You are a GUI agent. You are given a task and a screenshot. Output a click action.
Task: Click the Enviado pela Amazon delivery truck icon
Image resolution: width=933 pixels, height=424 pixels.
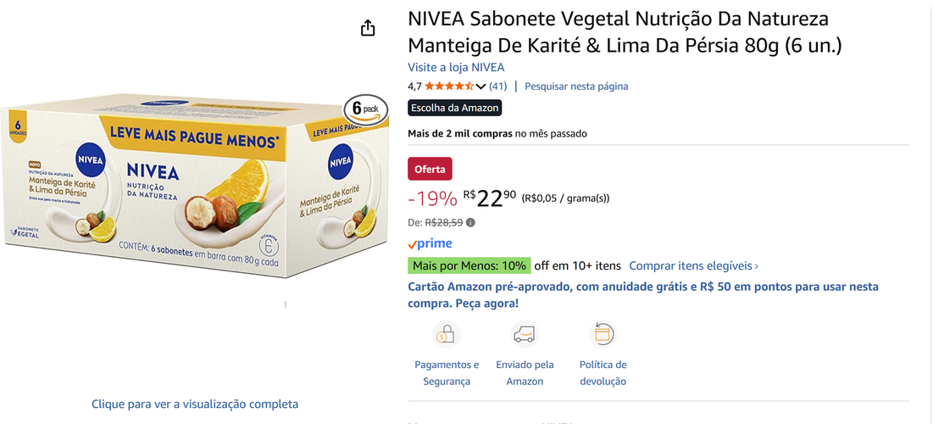point(525,334)
